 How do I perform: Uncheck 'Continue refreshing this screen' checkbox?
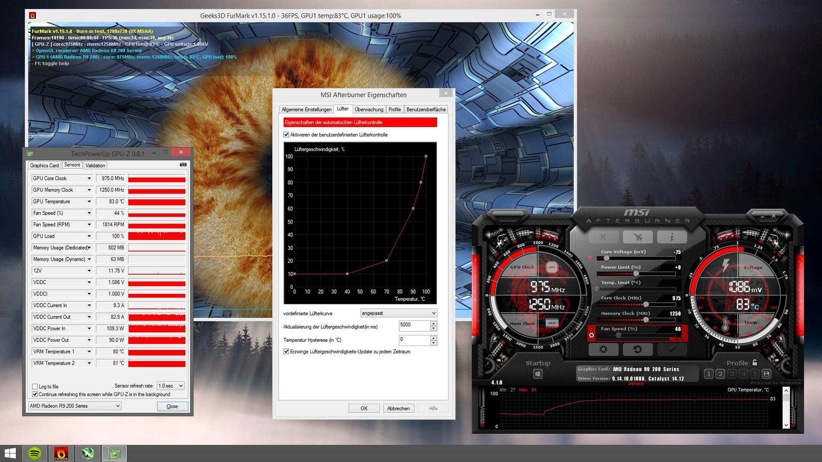point(35,394)
